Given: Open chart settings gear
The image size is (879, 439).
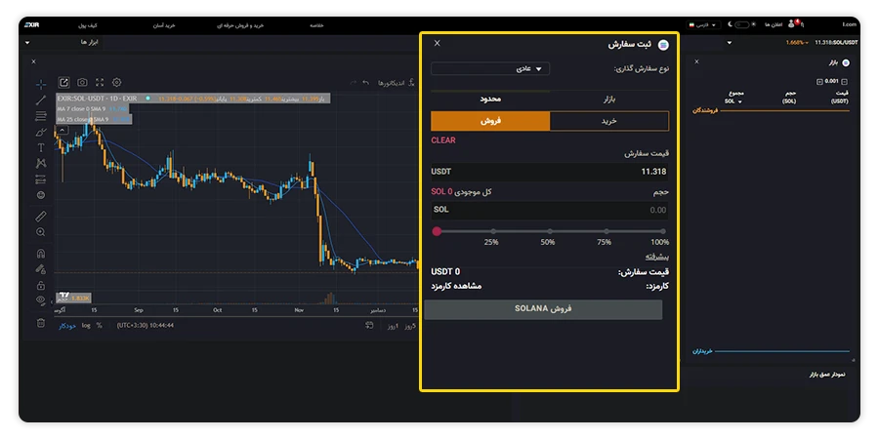Looking at the screenshot, I should [116, 82].
